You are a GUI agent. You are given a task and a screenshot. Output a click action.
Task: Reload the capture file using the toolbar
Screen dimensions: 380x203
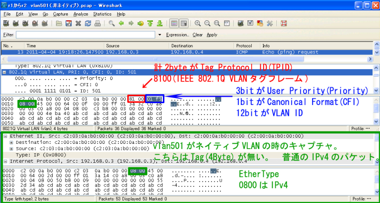(x=87, y=23)
